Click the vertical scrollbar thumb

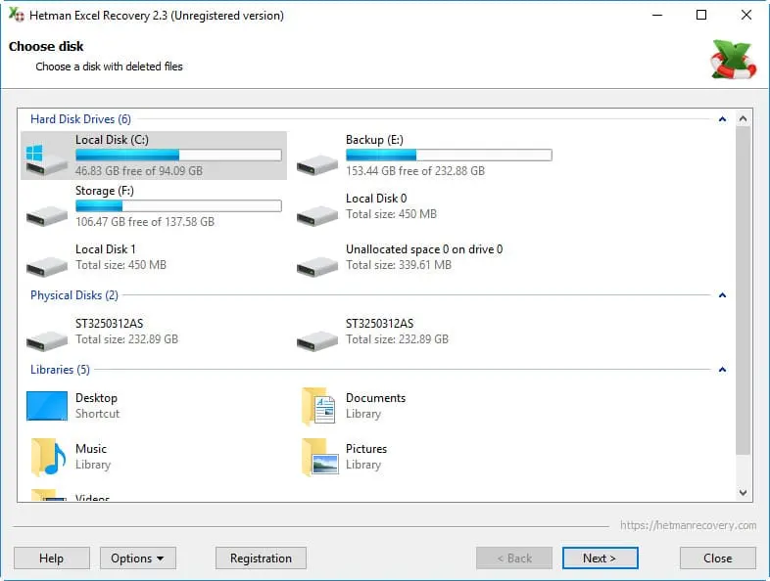point(743,290)
